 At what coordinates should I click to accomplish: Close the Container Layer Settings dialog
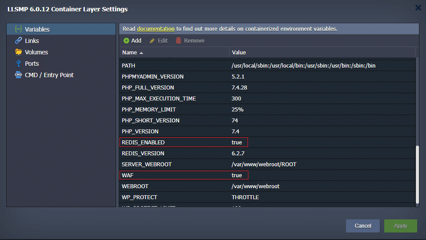418,7
